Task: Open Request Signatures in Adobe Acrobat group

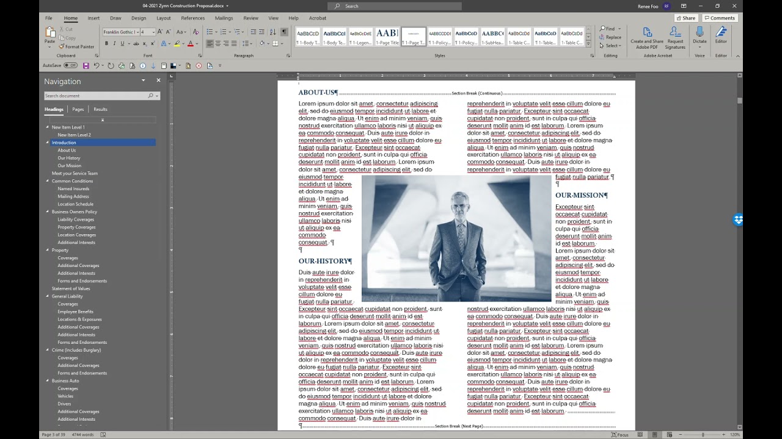Action: [x=675, y=37]
